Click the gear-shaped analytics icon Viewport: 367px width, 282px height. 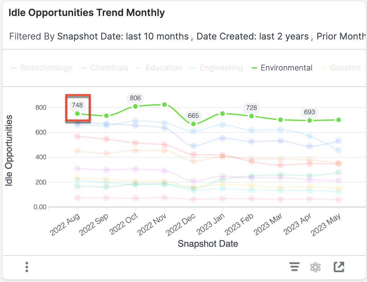pos(315,267)
